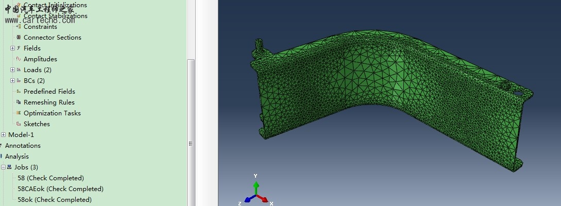
Task: Expand the Model-1 tree node
Action: coord(3,135)
